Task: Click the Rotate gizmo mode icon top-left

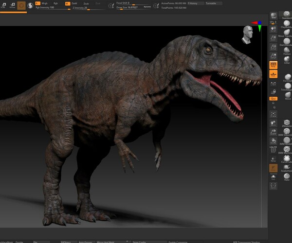Action: coord(13,5)
